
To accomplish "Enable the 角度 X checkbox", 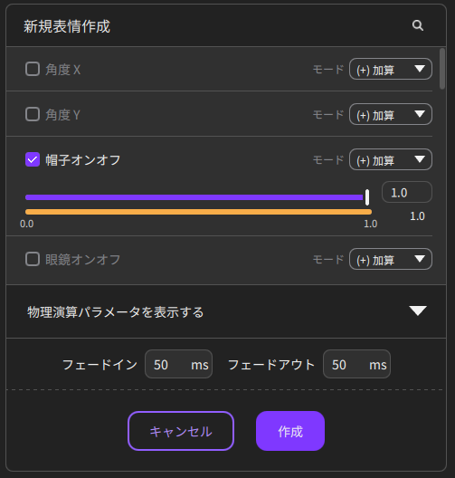I will 33,69.
